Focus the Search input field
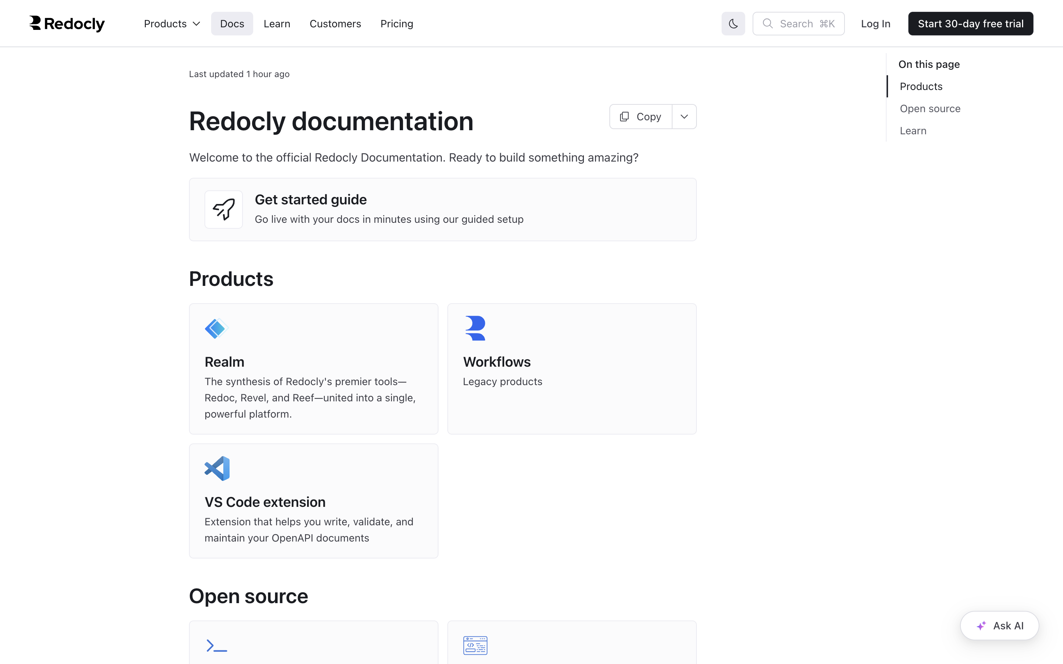This screenshot has width=1063, height=664. coord(798,24)
